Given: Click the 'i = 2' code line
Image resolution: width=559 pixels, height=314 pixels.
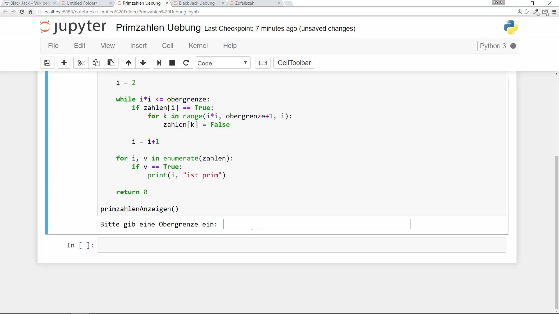Looking at the screenshot, I should [x=126, y=83].
